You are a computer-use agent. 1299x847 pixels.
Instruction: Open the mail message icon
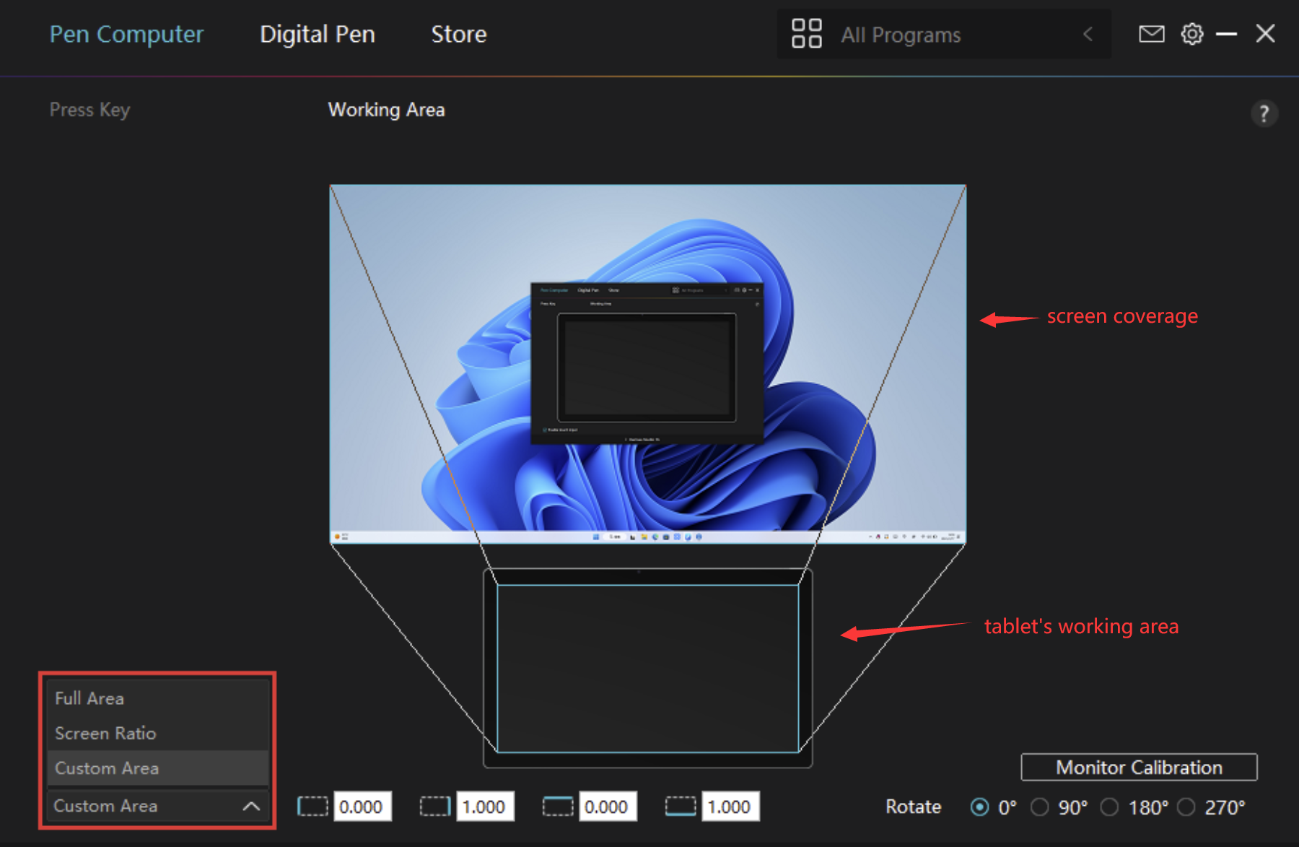tap(1151, 34)
